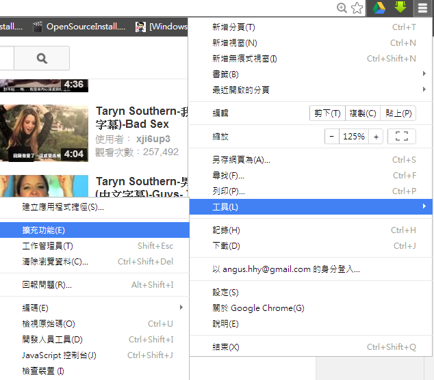Screen dimensions: 434x380
Task: Open 設定(S) settings menu item
Action: pos(311,293)
